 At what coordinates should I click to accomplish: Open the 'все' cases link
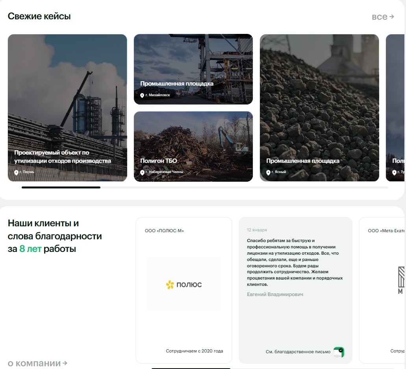(x=383, y=17)
